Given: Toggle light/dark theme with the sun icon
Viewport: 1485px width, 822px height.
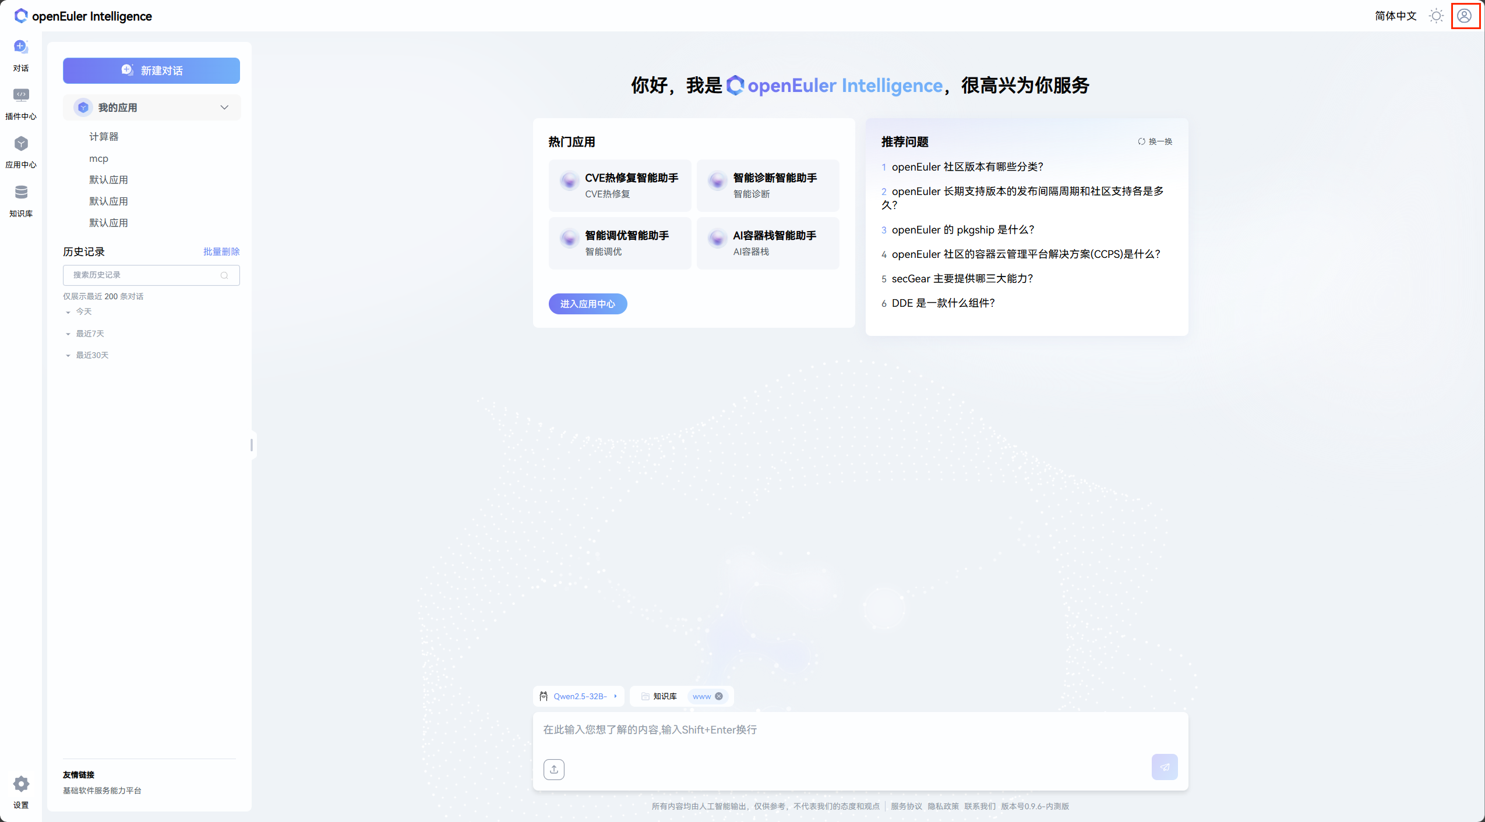Looking at the screenshot, I should [1435, 16].
